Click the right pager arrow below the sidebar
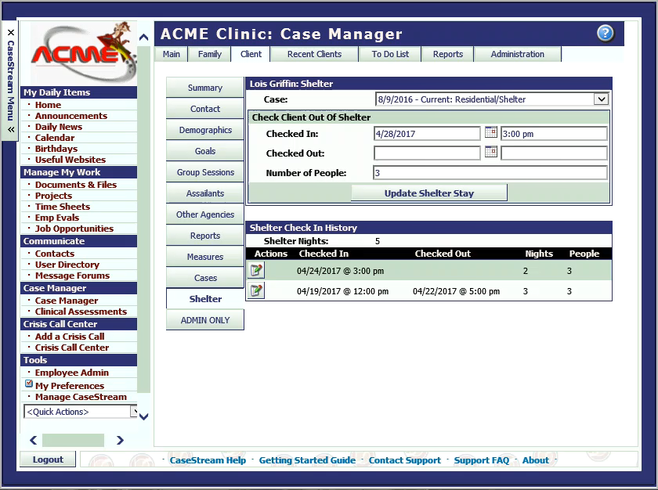Screen dimensions: 658x490 point(119,440)
